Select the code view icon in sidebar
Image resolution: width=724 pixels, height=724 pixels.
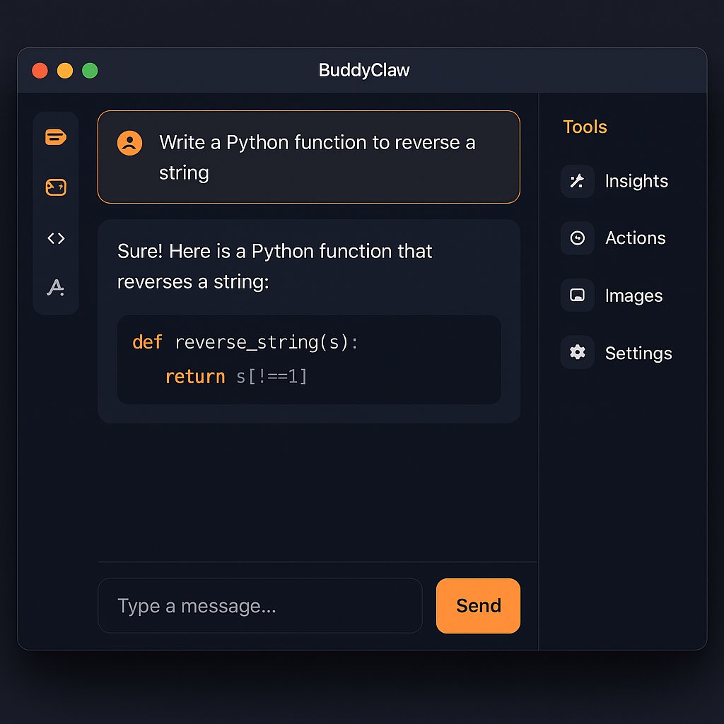(56, 238)
